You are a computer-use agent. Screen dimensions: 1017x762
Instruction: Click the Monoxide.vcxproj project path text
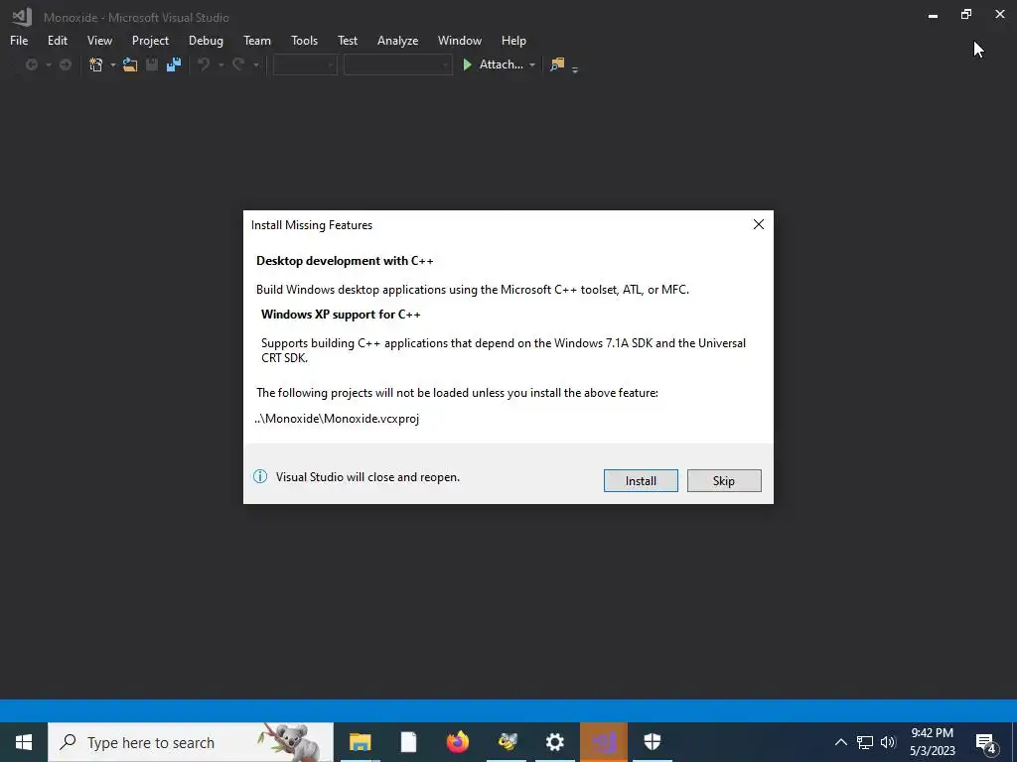click(337, 419)
